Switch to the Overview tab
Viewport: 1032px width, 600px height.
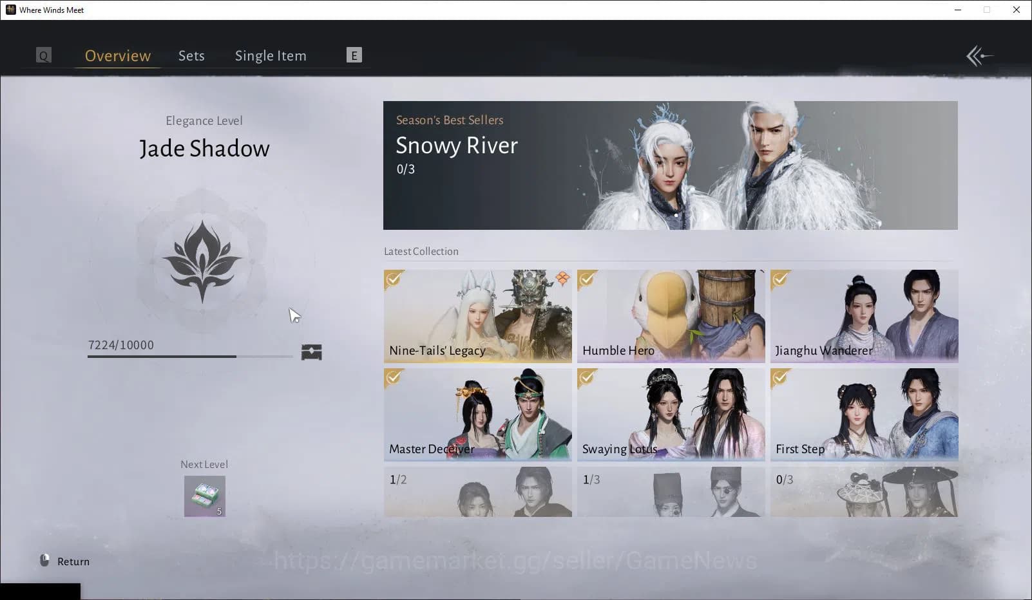click(118, 56)
